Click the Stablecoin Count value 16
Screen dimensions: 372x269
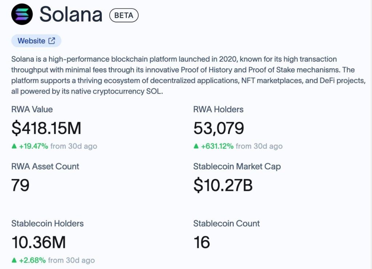pyautogui.click(x=202, y=242)
